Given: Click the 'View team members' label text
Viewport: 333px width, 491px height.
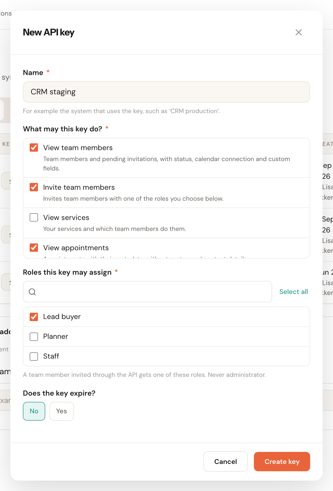Looking at the screenshot, I should [78, 148].
